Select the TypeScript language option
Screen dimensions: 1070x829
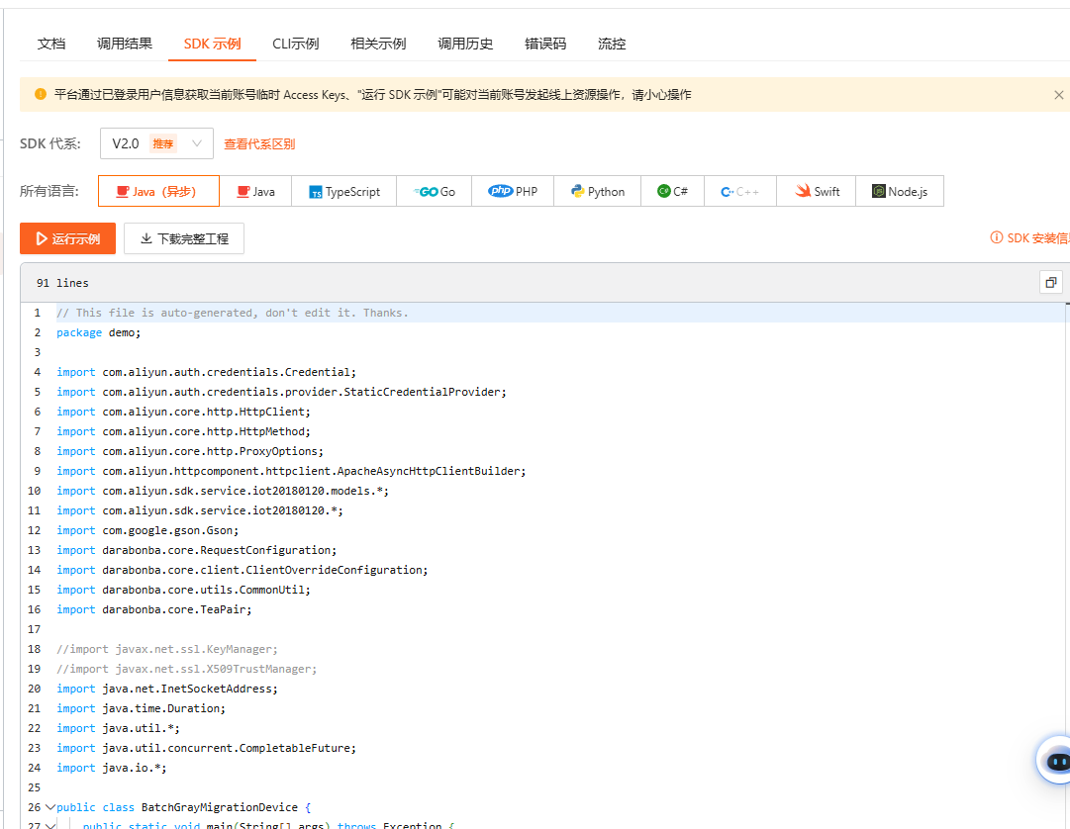coord(343,192)
